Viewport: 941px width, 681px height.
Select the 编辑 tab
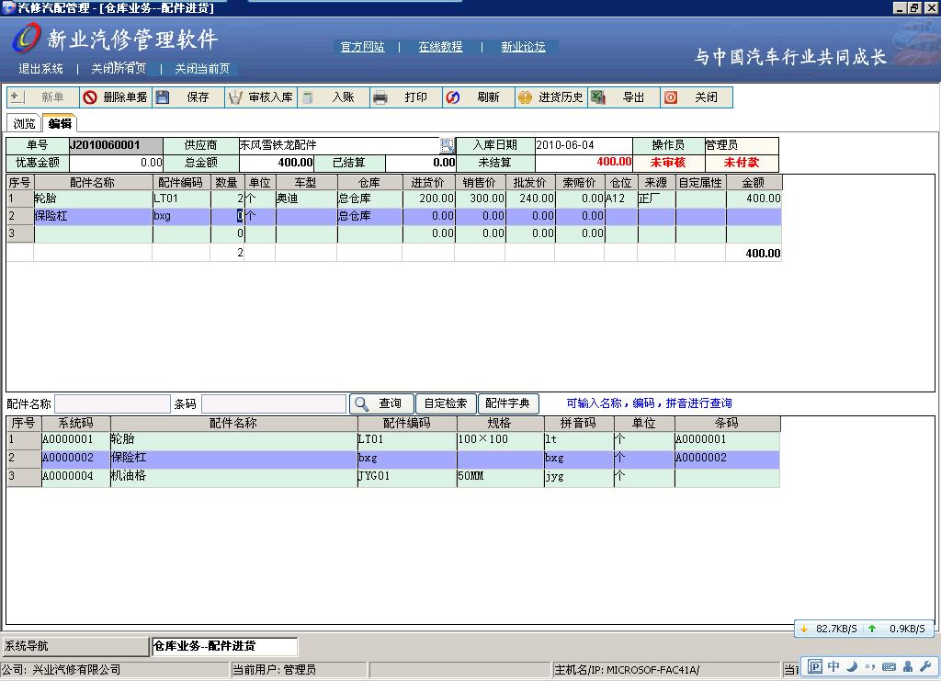(x=60, y=123)
